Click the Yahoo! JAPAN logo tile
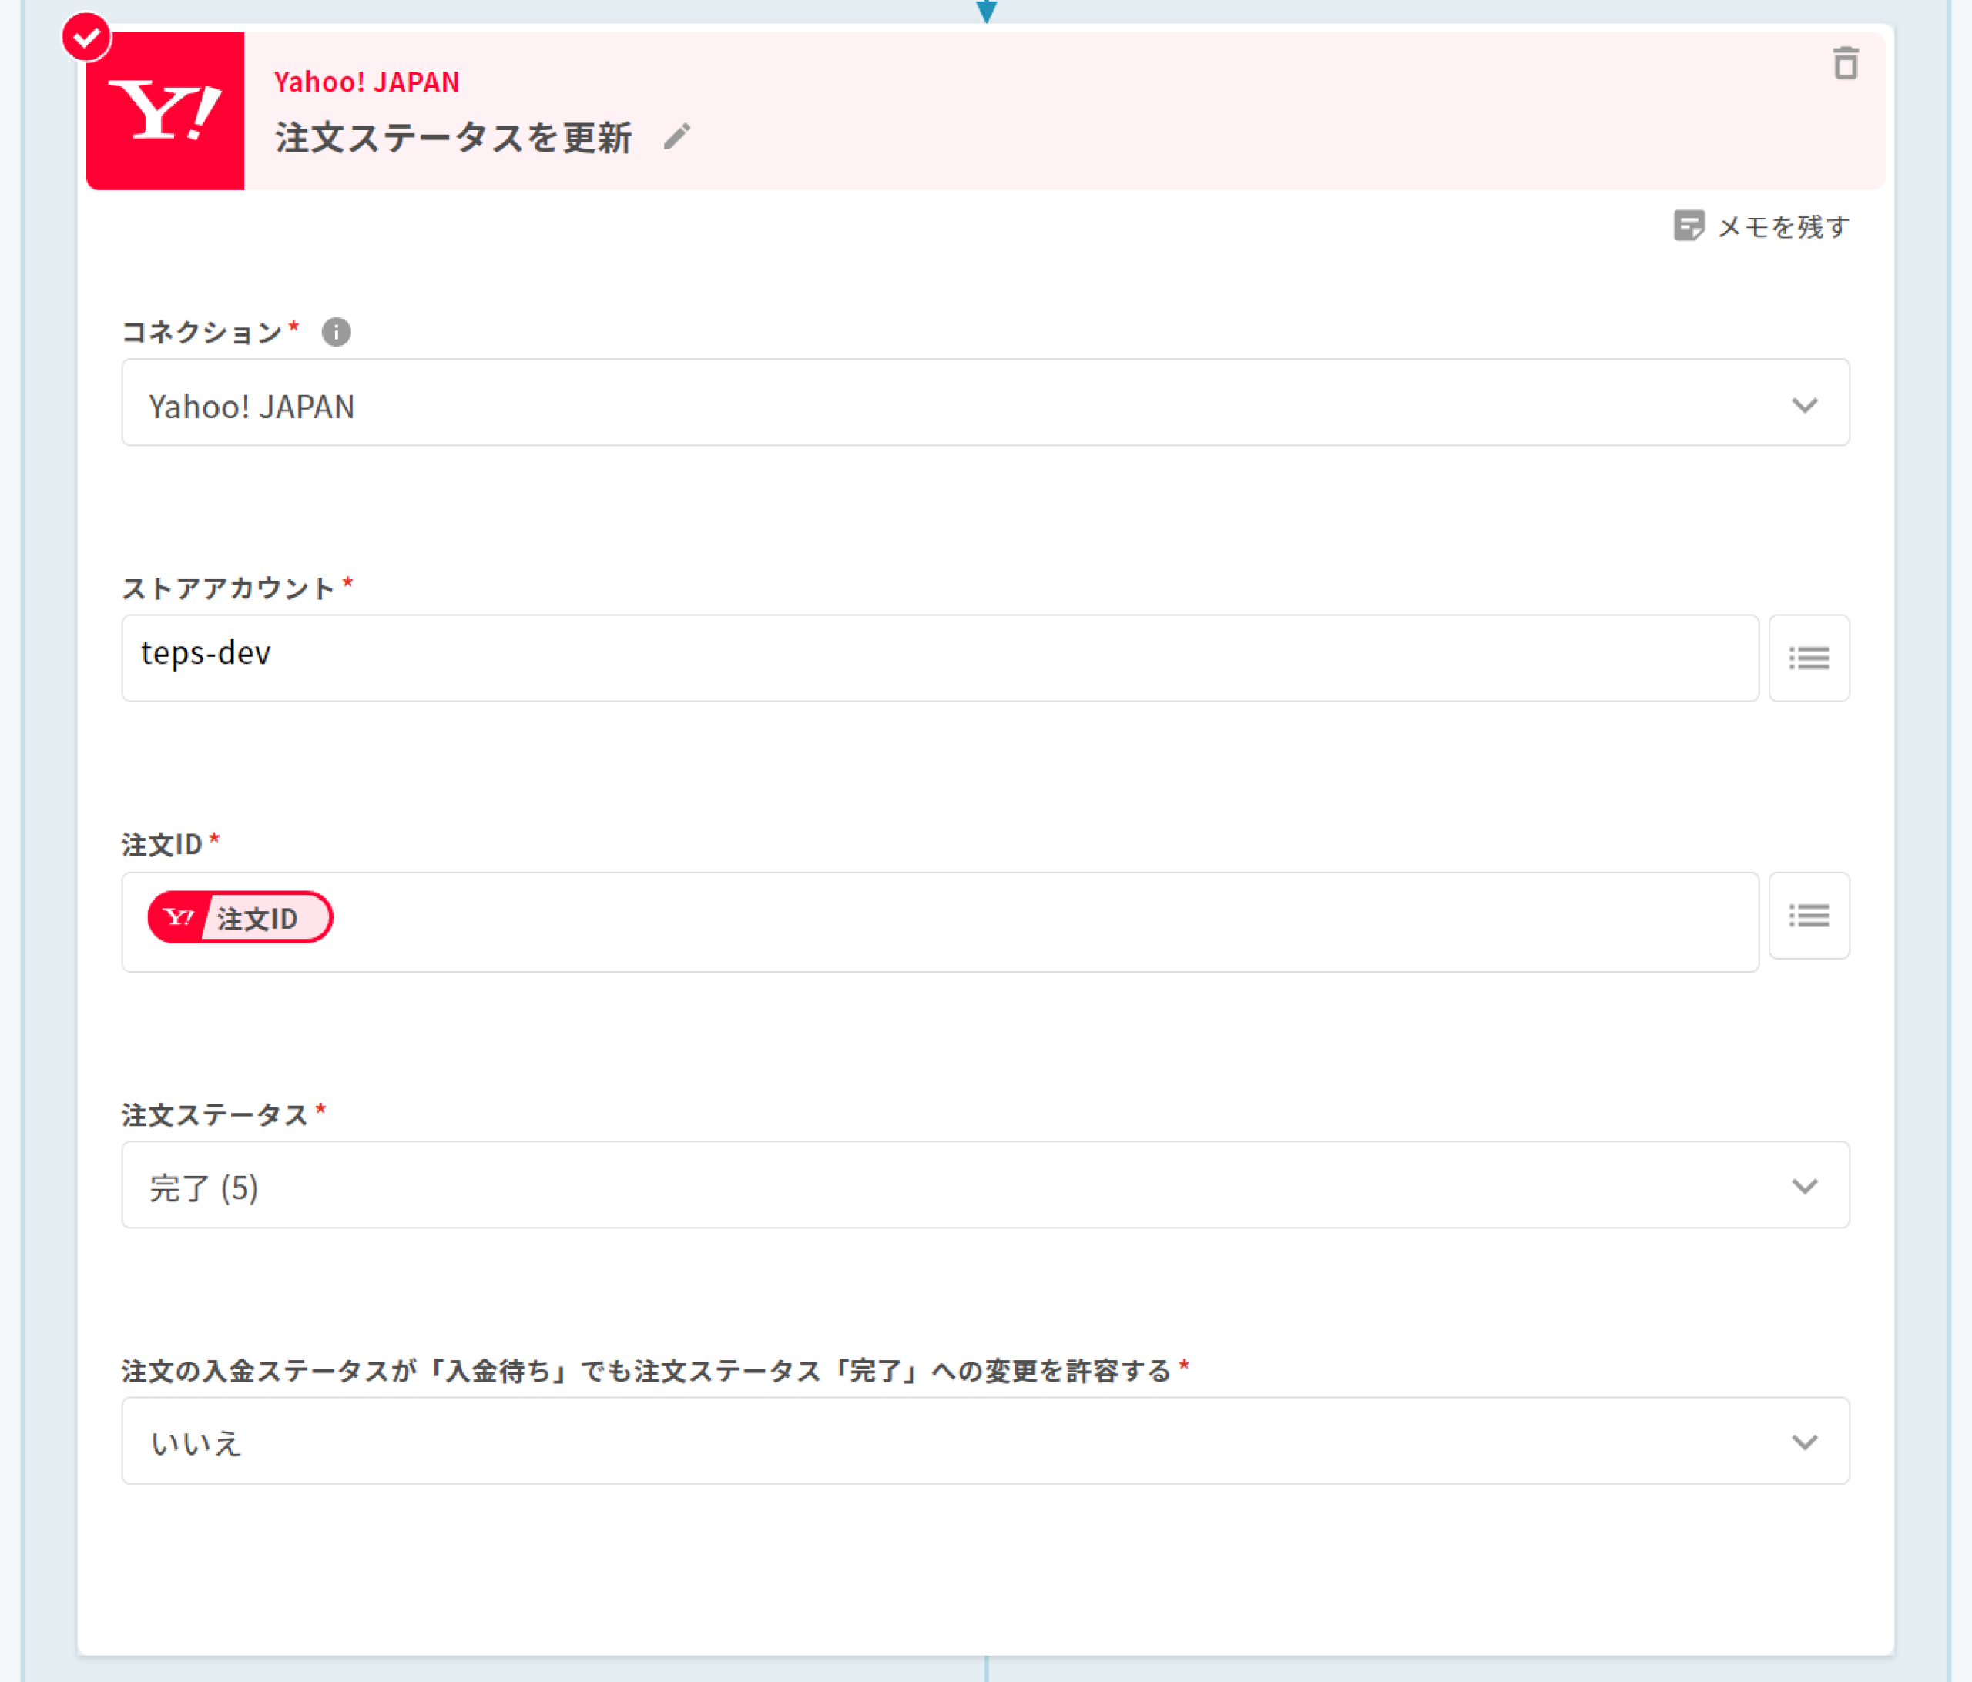This screenshot has width=1972, height=1682. 166,112
